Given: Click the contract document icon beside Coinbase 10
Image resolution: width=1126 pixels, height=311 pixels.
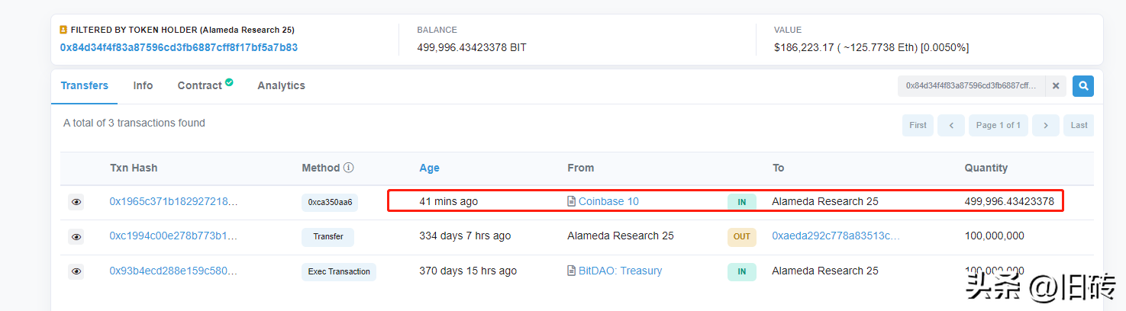Looking at the screenshot, I should tap(572, 202).
